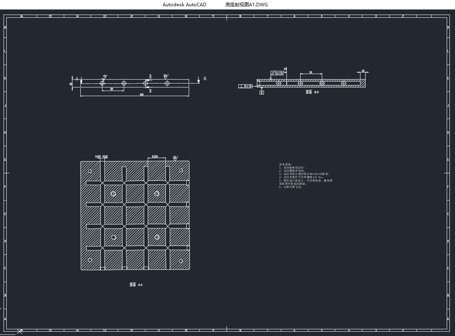Select the 400 overall length dimension

coord(141,95)
